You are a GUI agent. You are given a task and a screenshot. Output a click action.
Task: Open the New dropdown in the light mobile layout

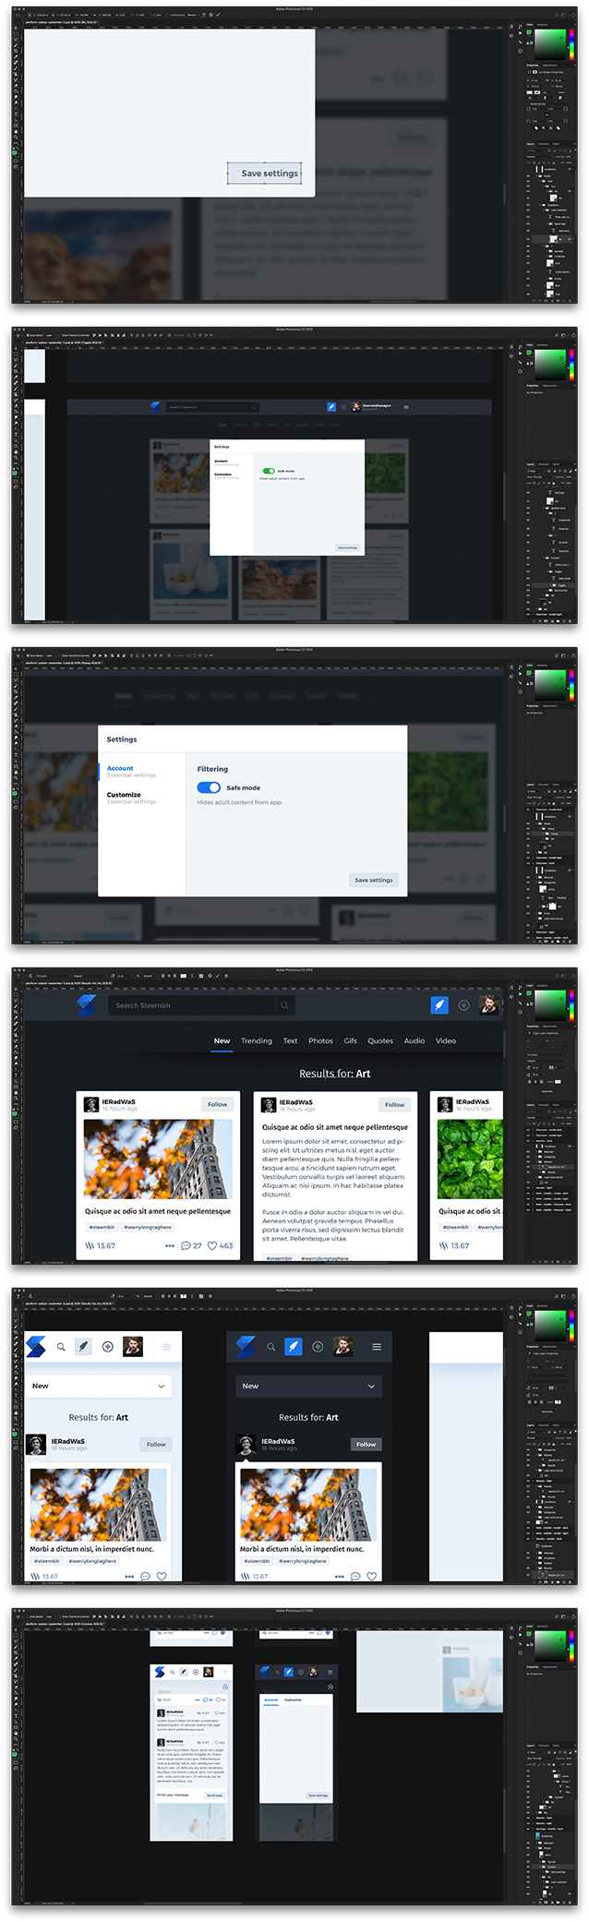(99, 1386)
